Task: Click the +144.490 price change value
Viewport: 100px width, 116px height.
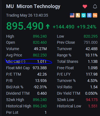Action: pyautogui.click(x=63, y=27)
